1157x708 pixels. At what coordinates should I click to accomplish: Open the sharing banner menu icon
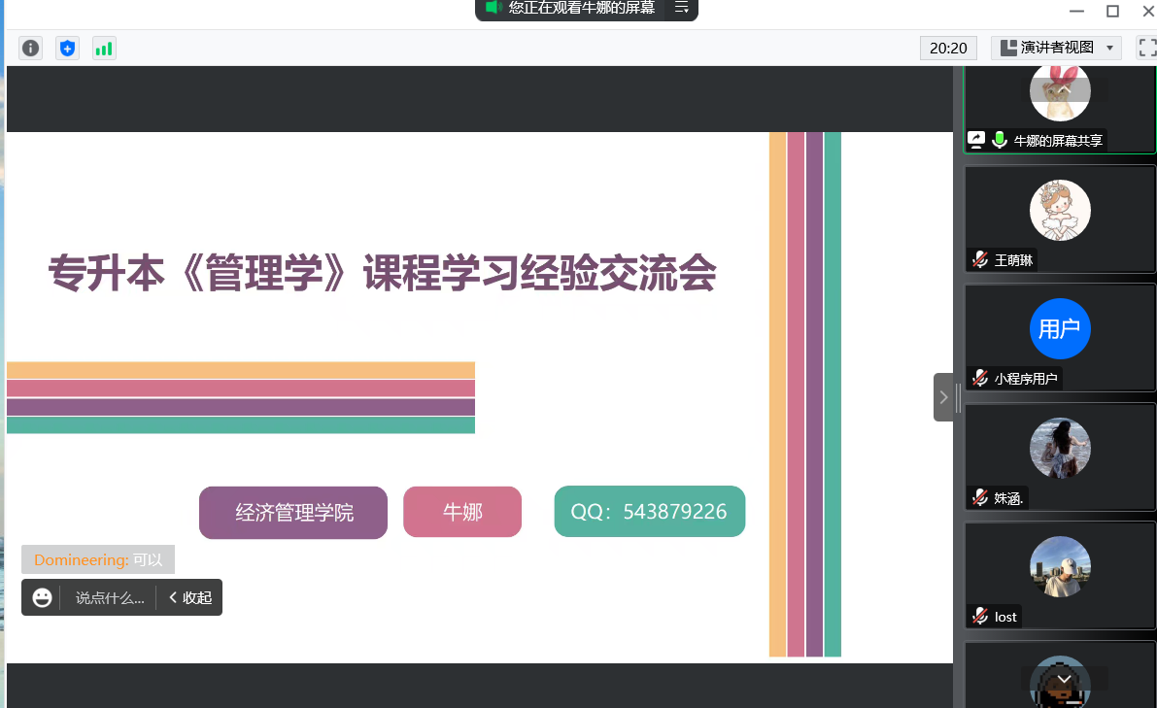(682, 8)
